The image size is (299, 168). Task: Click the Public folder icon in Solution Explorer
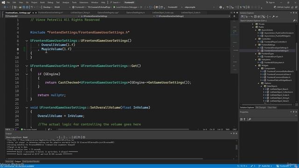pyautogui.click(x=257, y=27)
